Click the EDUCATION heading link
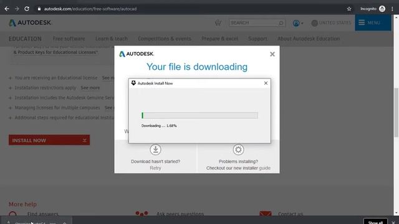Image resolution: width=399 pixels, height=224 pixels. click(x=25, y=39)
